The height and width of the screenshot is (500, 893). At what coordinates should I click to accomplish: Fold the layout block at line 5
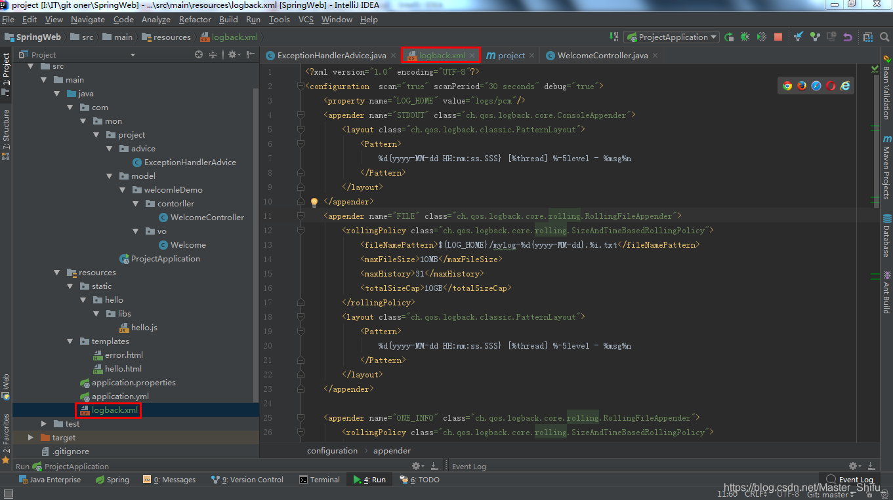point(301,129)
